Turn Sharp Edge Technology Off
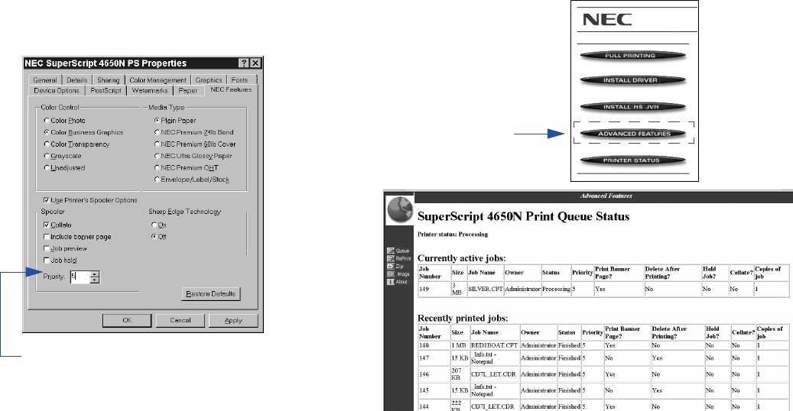This screenshot has height=411, width=793. tap(154, 237)
